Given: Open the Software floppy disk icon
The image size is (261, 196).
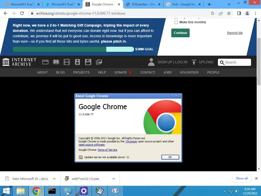Looking at the screenshot, I should [88, 62].
